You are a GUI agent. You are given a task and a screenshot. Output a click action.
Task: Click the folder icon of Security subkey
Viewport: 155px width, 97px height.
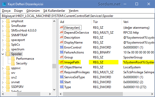(13, 63)
